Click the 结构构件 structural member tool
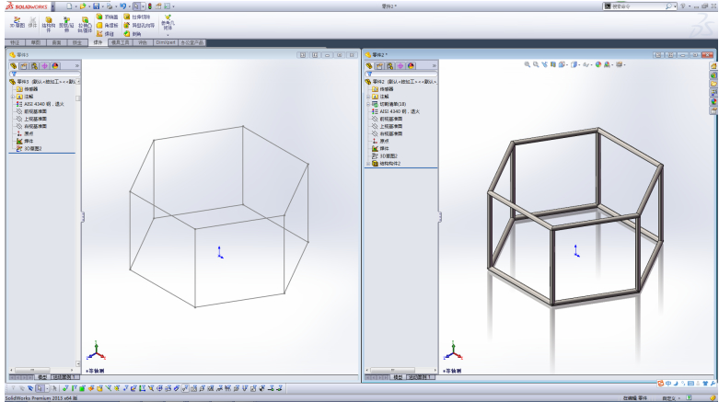 point(48,24)
